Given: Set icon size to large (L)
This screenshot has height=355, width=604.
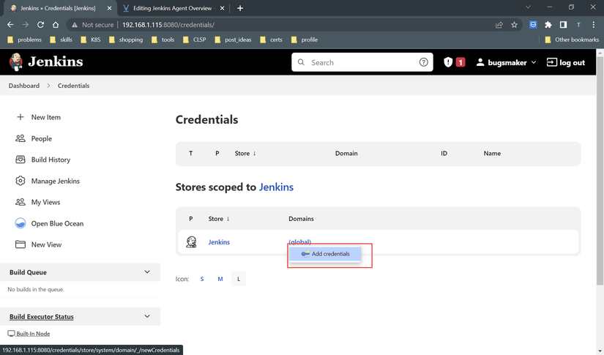Looking at the screenshot, I should pyautogui.click(x=239, y=279).
